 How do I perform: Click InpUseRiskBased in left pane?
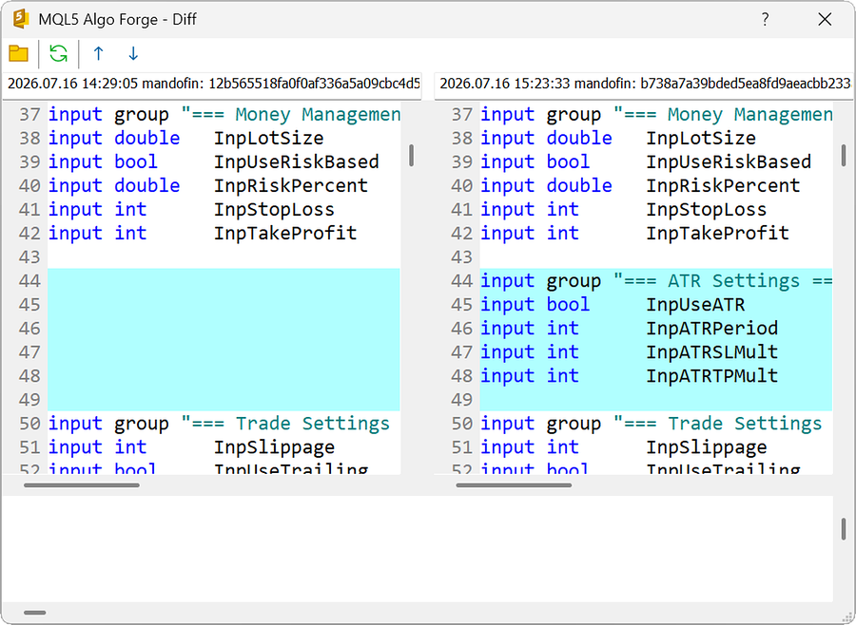[x=297, y=162]
